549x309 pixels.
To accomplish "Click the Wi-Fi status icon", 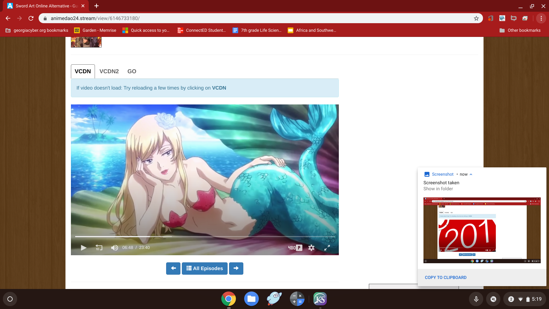I will 520,299.
